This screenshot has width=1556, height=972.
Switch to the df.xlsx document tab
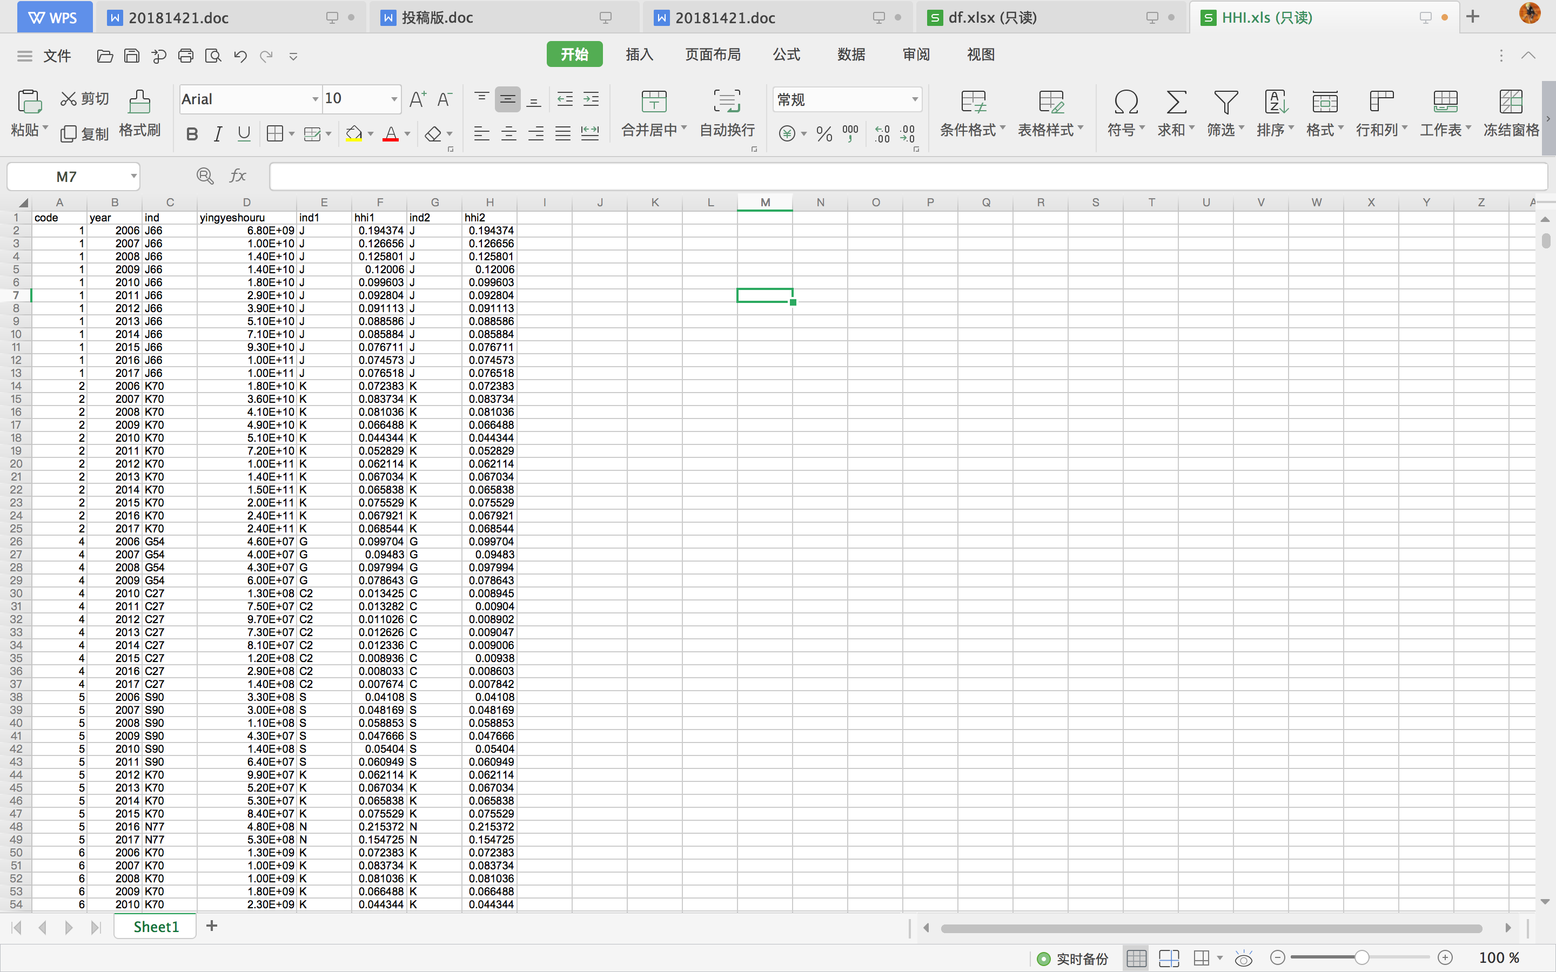coord(992,17)
